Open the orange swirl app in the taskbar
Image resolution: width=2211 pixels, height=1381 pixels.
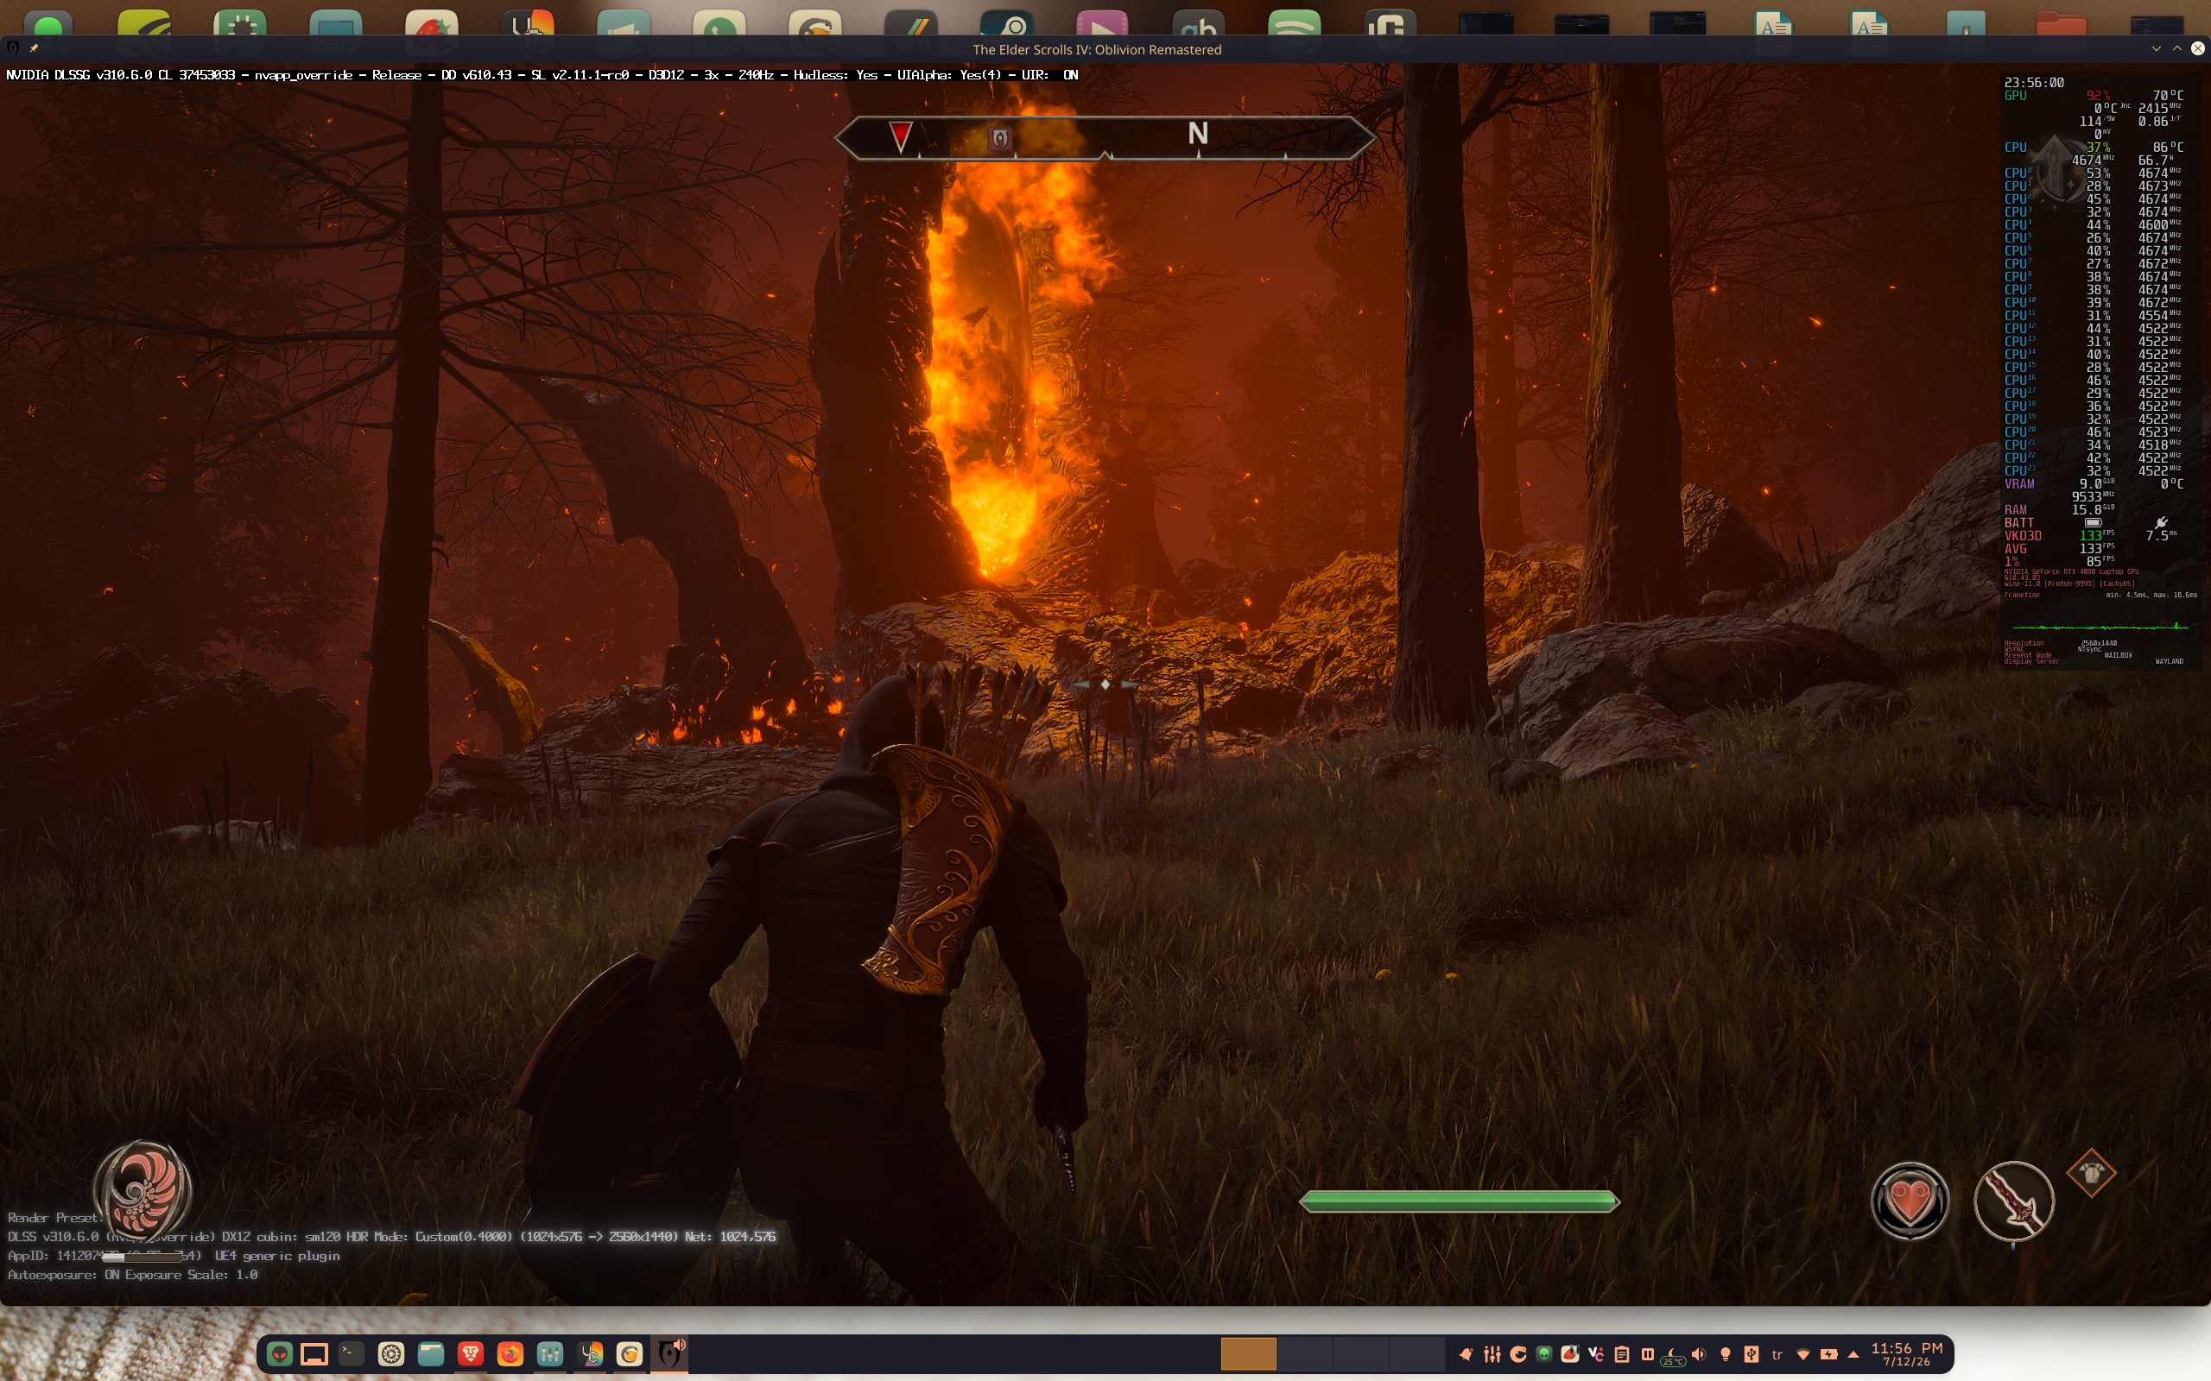[x=630, y=1353]
